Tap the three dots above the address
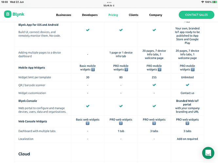Viewport: 218px width, 163px height. pos(109,3)
